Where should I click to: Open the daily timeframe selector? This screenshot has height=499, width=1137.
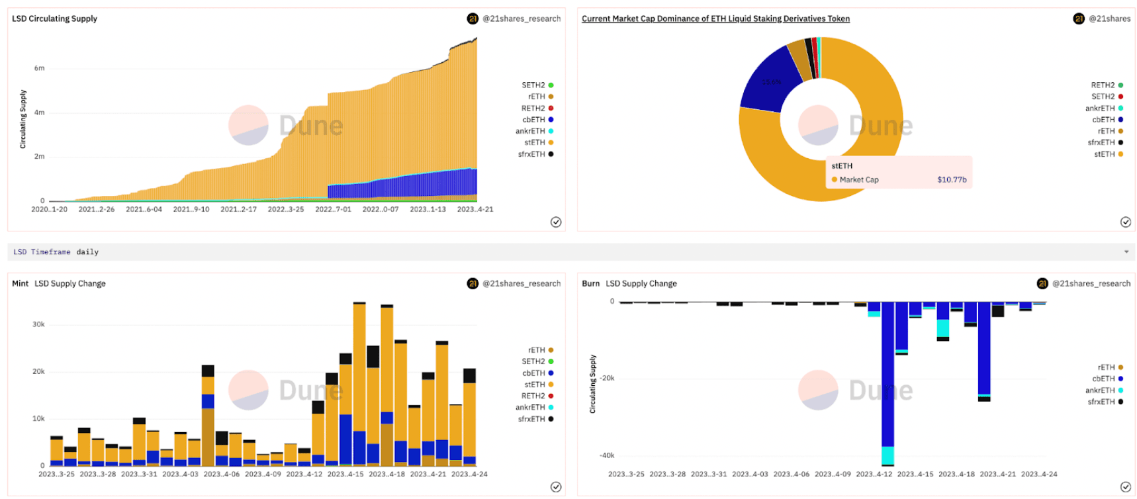(x=87, y=252)
